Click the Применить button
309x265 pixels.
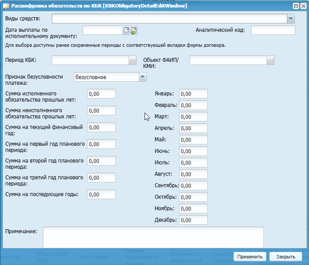250,257
